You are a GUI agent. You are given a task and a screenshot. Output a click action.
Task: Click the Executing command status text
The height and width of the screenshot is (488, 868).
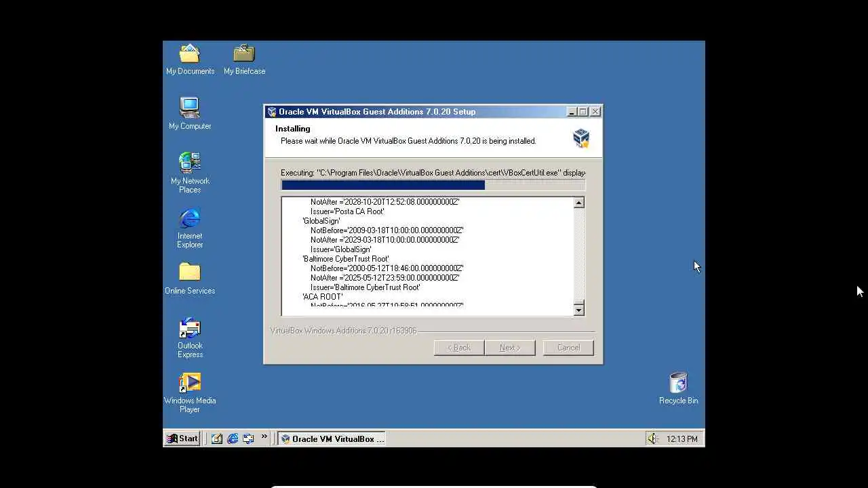tap(433, 173)
